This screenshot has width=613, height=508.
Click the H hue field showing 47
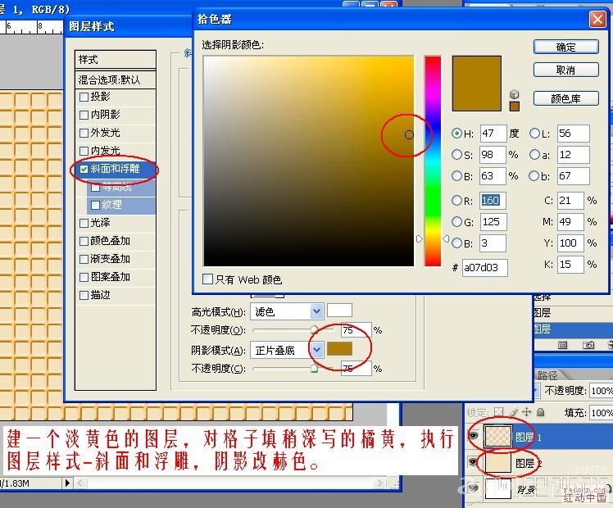point(493,134)
